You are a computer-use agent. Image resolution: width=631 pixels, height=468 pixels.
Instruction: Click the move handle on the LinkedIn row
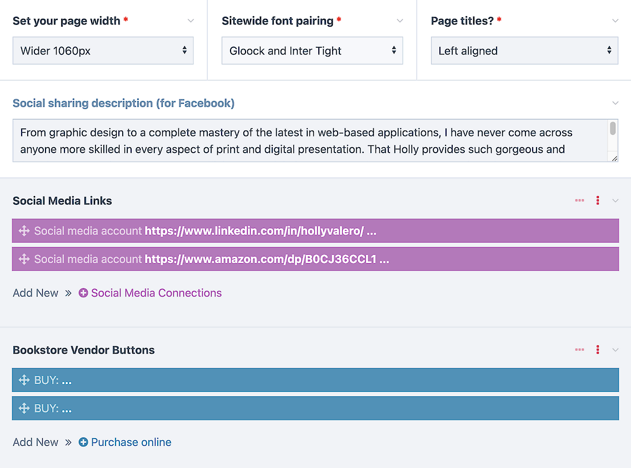[x=24, y=231]
